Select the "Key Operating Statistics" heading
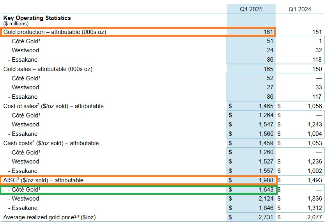 [37, 18]
